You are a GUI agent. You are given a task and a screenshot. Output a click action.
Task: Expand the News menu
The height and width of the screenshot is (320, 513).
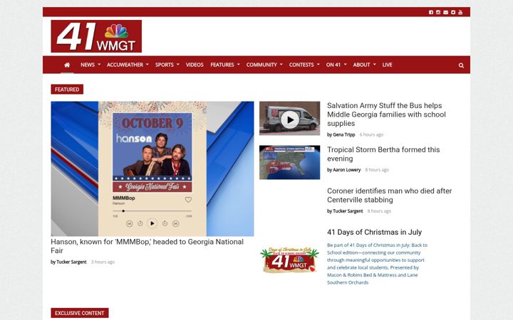[90, 65]
